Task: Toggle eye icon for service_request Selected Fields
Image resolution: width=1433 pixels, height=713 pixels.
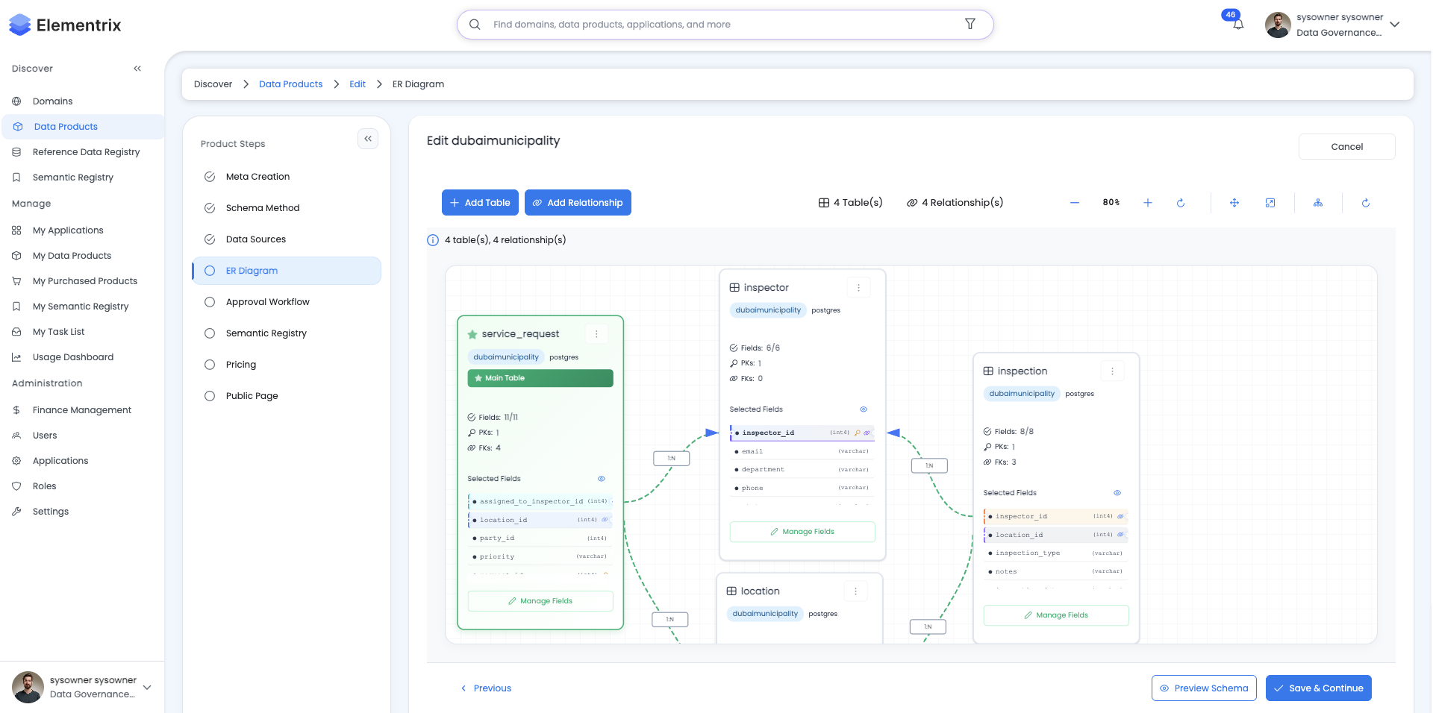Action: [602, 479]
